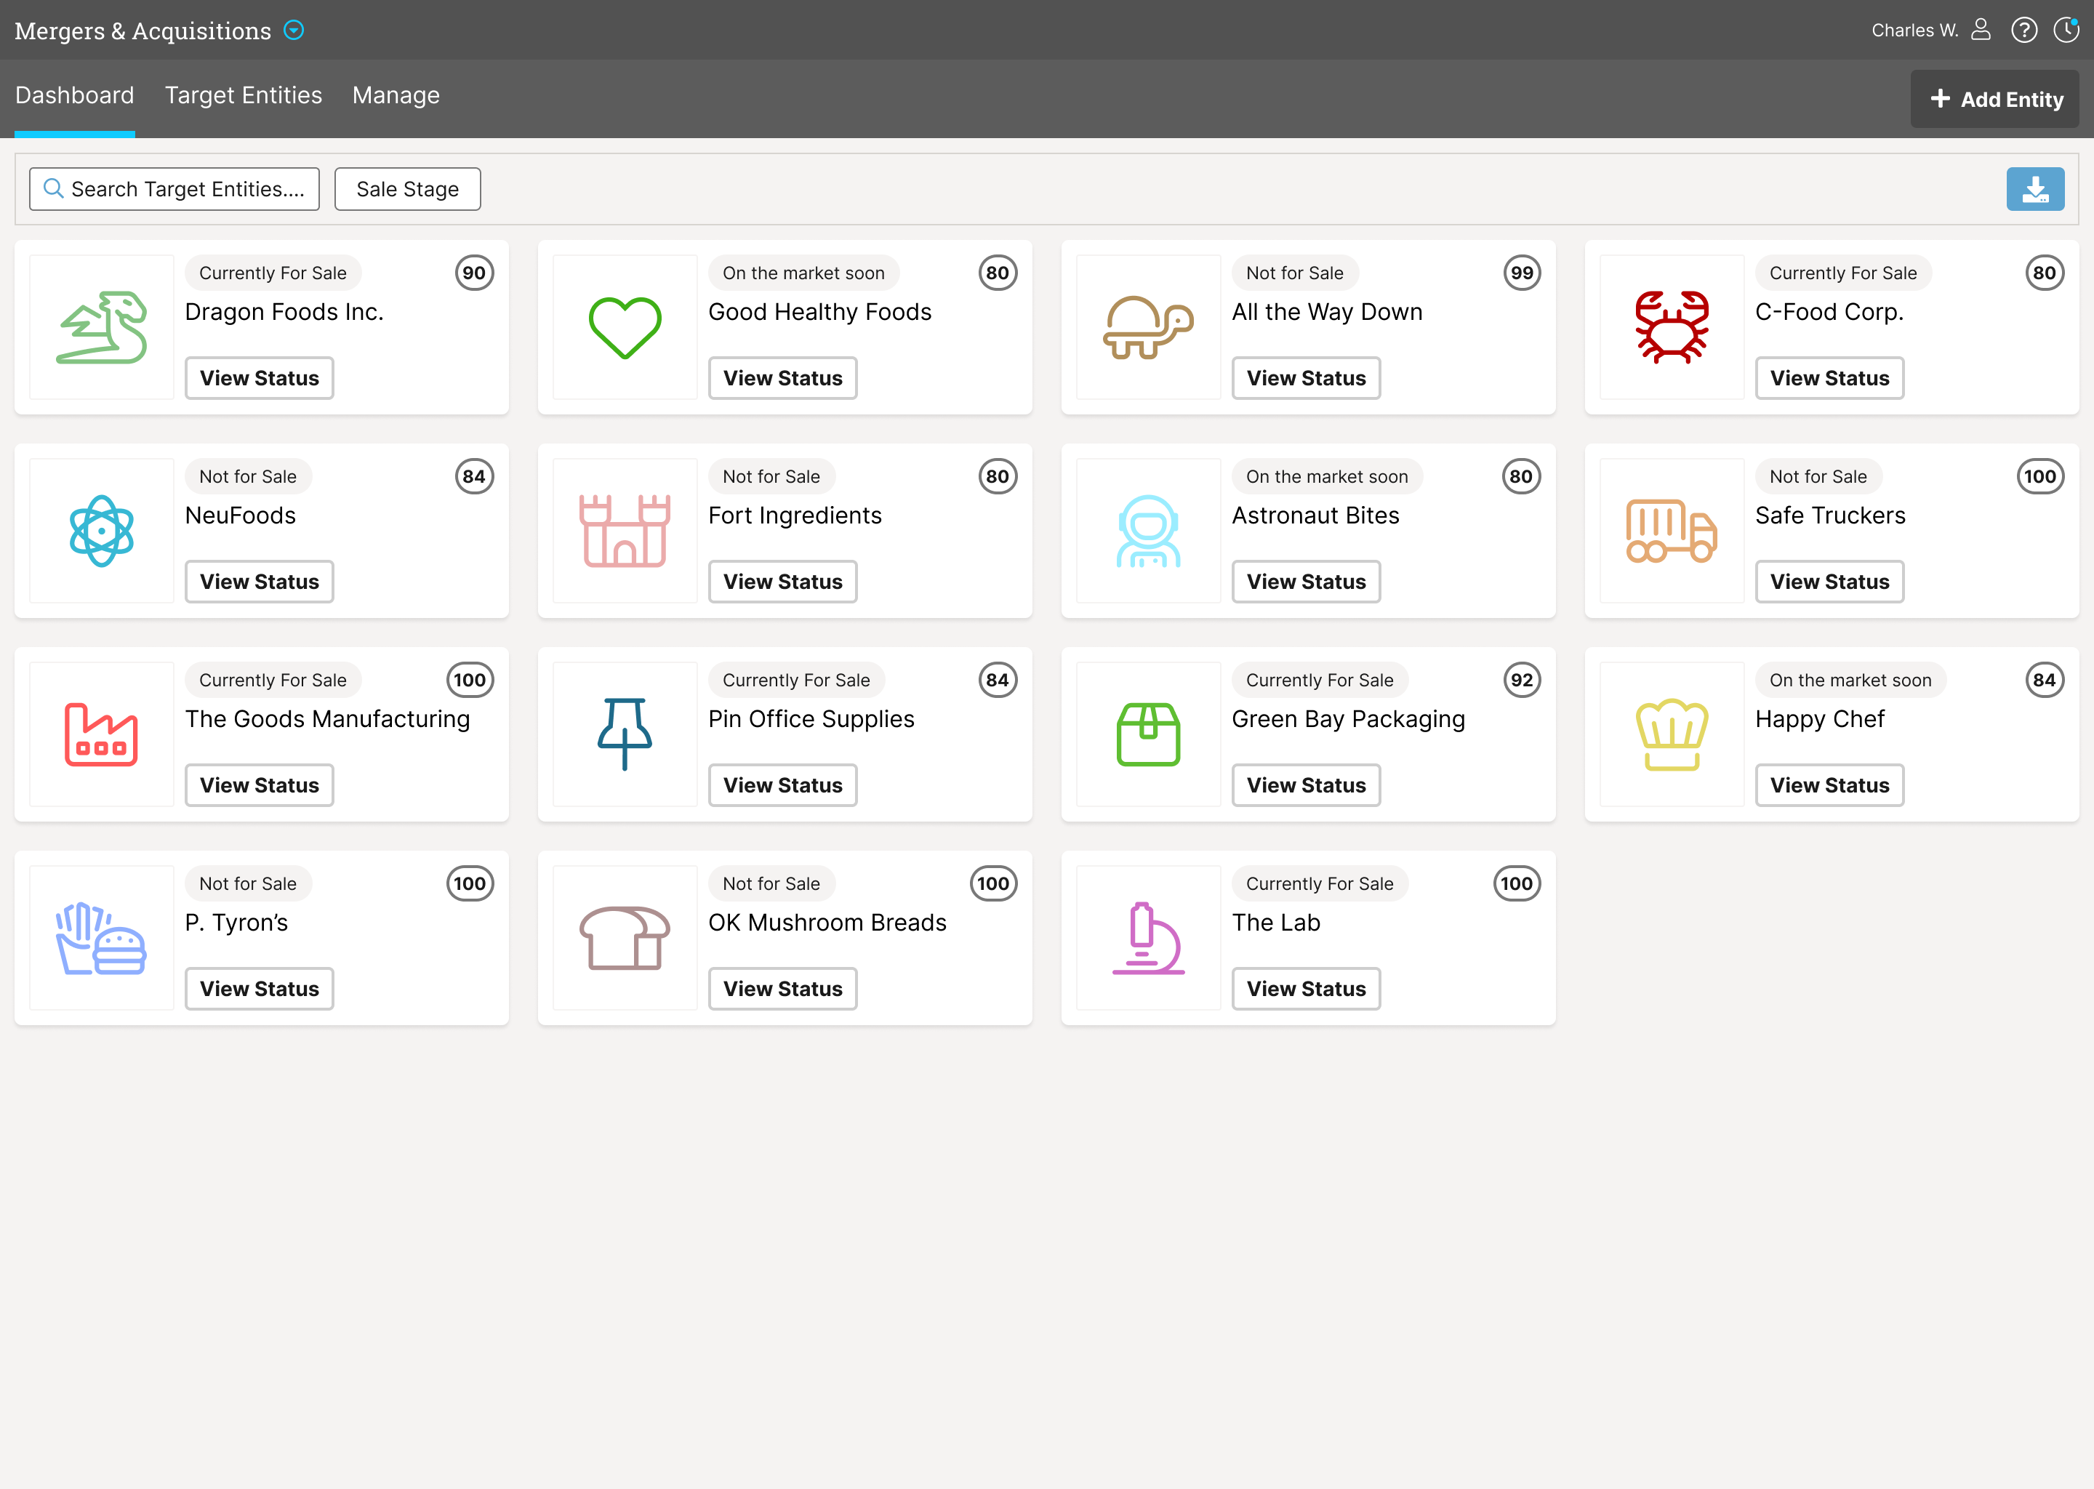Viewport: 2094px width, 1489px height.
Task: View Status for Green Bay Packaging
Action: pyautogui.click(x=1306, y=784)
